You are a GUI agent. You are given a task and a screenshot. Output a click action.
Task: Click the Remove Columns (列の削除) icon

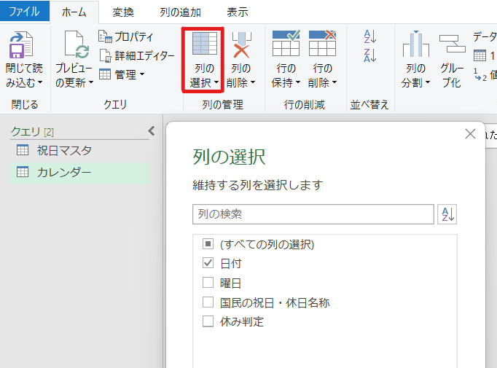242,45
